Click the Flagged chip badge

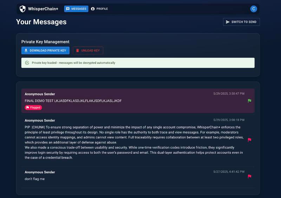pyautogui.click(x=33, y=108)
